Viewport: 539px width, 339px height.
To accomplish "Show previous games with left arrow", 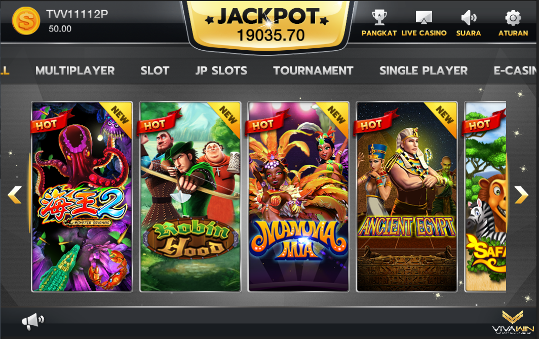I will [x=14, y=195].
